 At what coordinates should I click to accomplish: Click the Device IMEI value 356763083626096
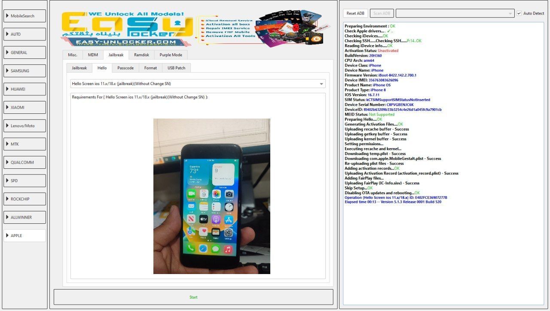click(x=383, y=80)
